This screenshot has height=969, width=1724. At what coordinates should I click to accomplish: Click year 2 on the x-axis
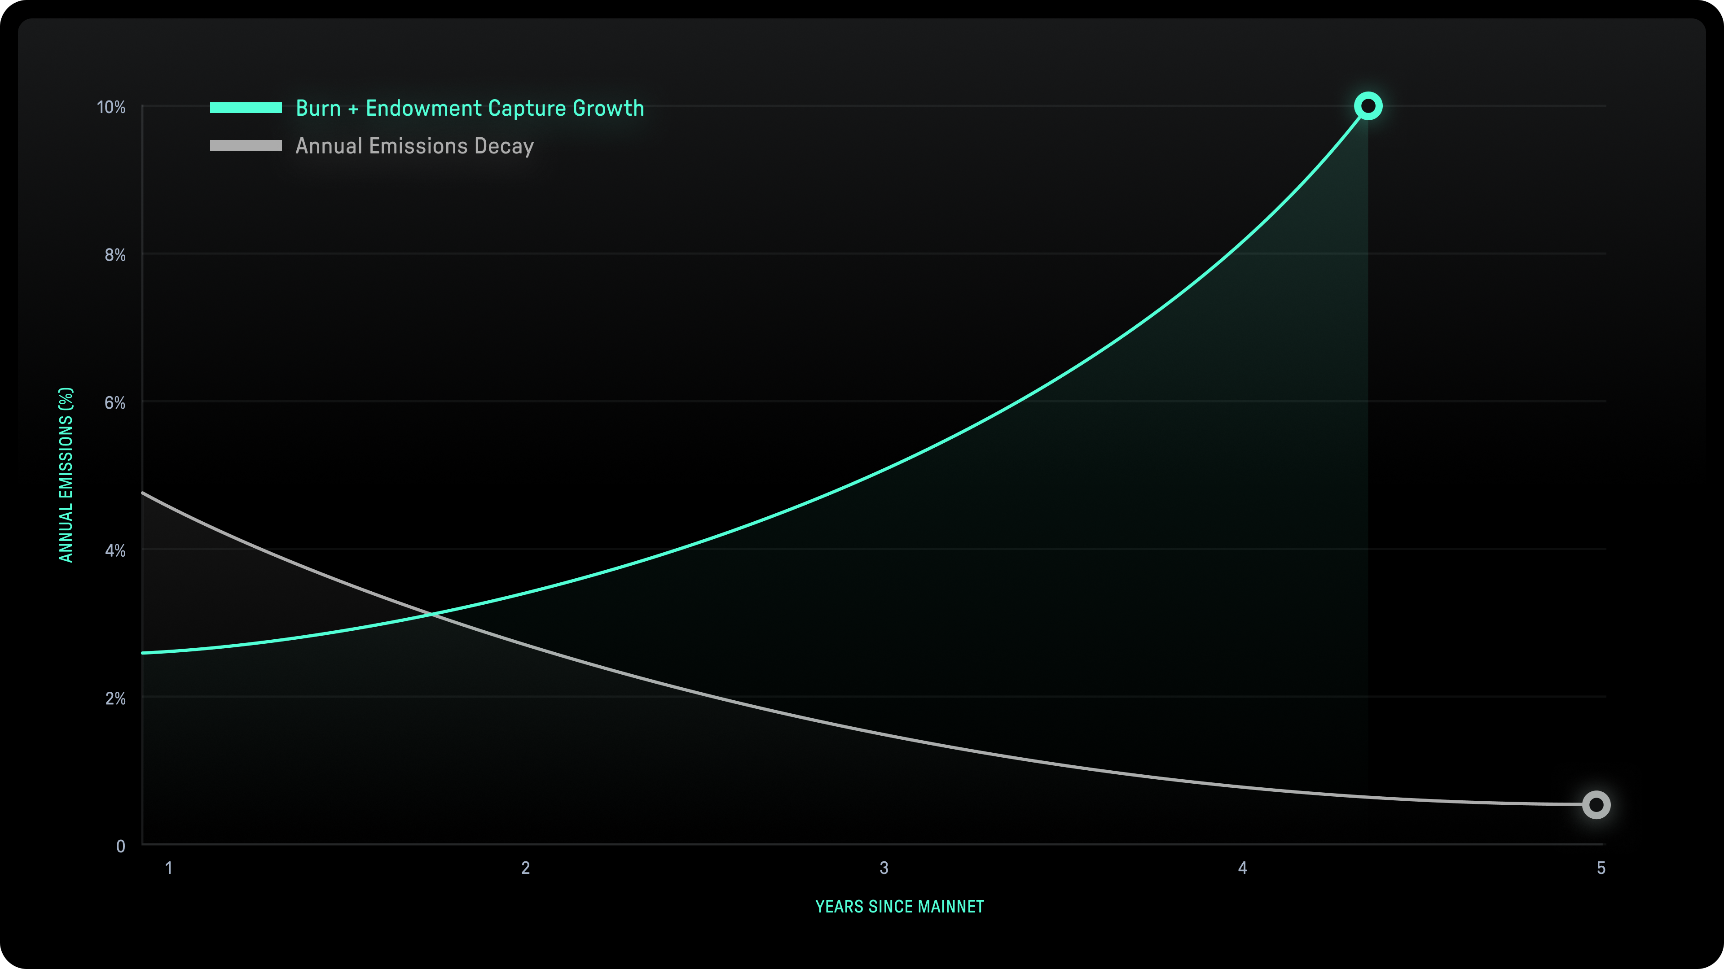(x=525, y=868)
